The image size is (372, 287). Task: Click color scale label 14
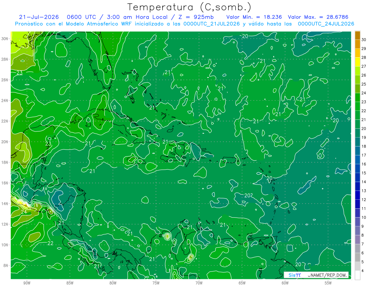click(364, 182)
